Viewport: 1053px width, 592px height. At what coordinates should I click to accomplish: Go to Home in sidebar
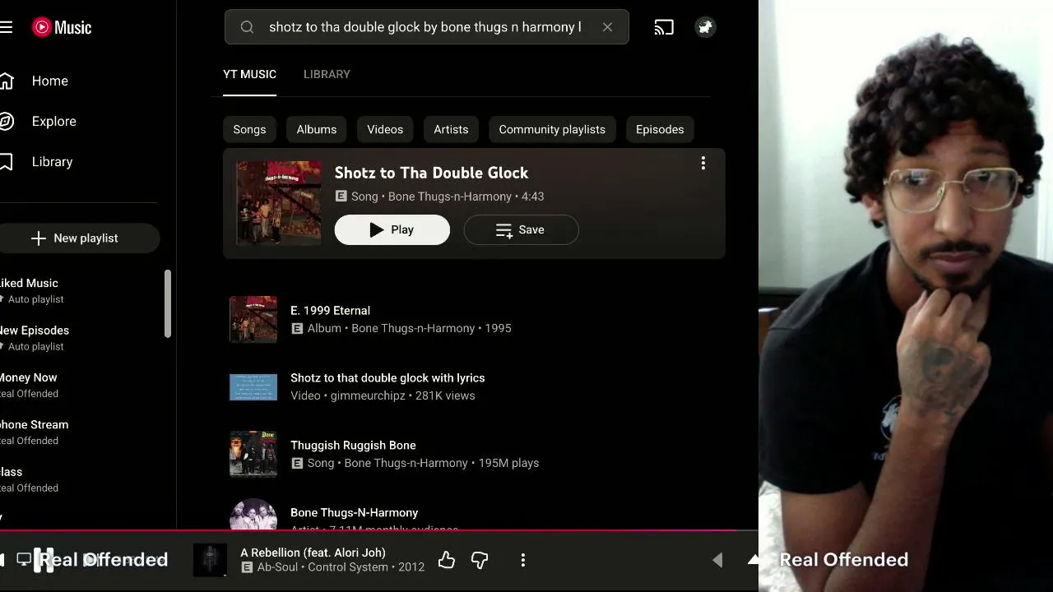click(x=50, y=81)
